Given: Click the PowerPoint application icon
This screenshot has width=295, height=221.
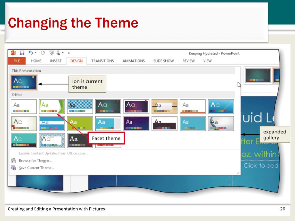Looking at the screenshot, I should (x=13, y=53).
